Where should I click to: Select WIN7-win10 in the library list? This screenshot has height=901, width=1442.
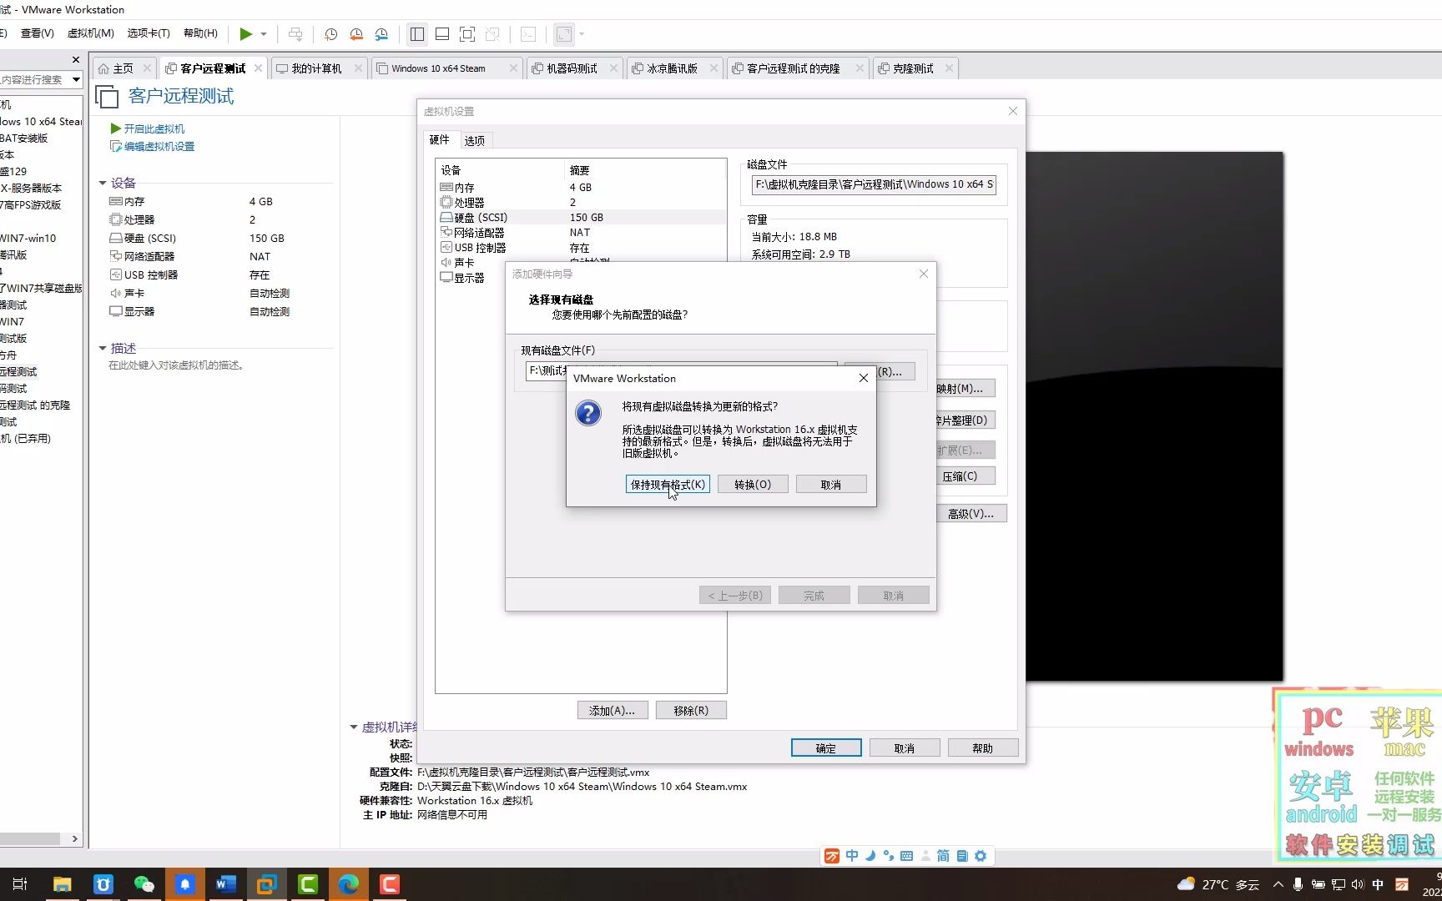pos(28,238)
